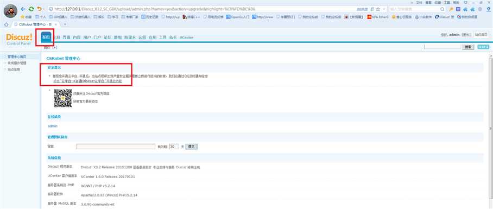Click the admin panel search input field
This screenshot has height=209, width=493.
click(x=443, y=47)
